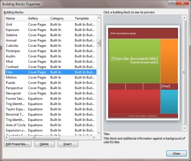Screen dimensions: 191x161
Task: Select the Pinstripes building block
Action: coord(51,51)
